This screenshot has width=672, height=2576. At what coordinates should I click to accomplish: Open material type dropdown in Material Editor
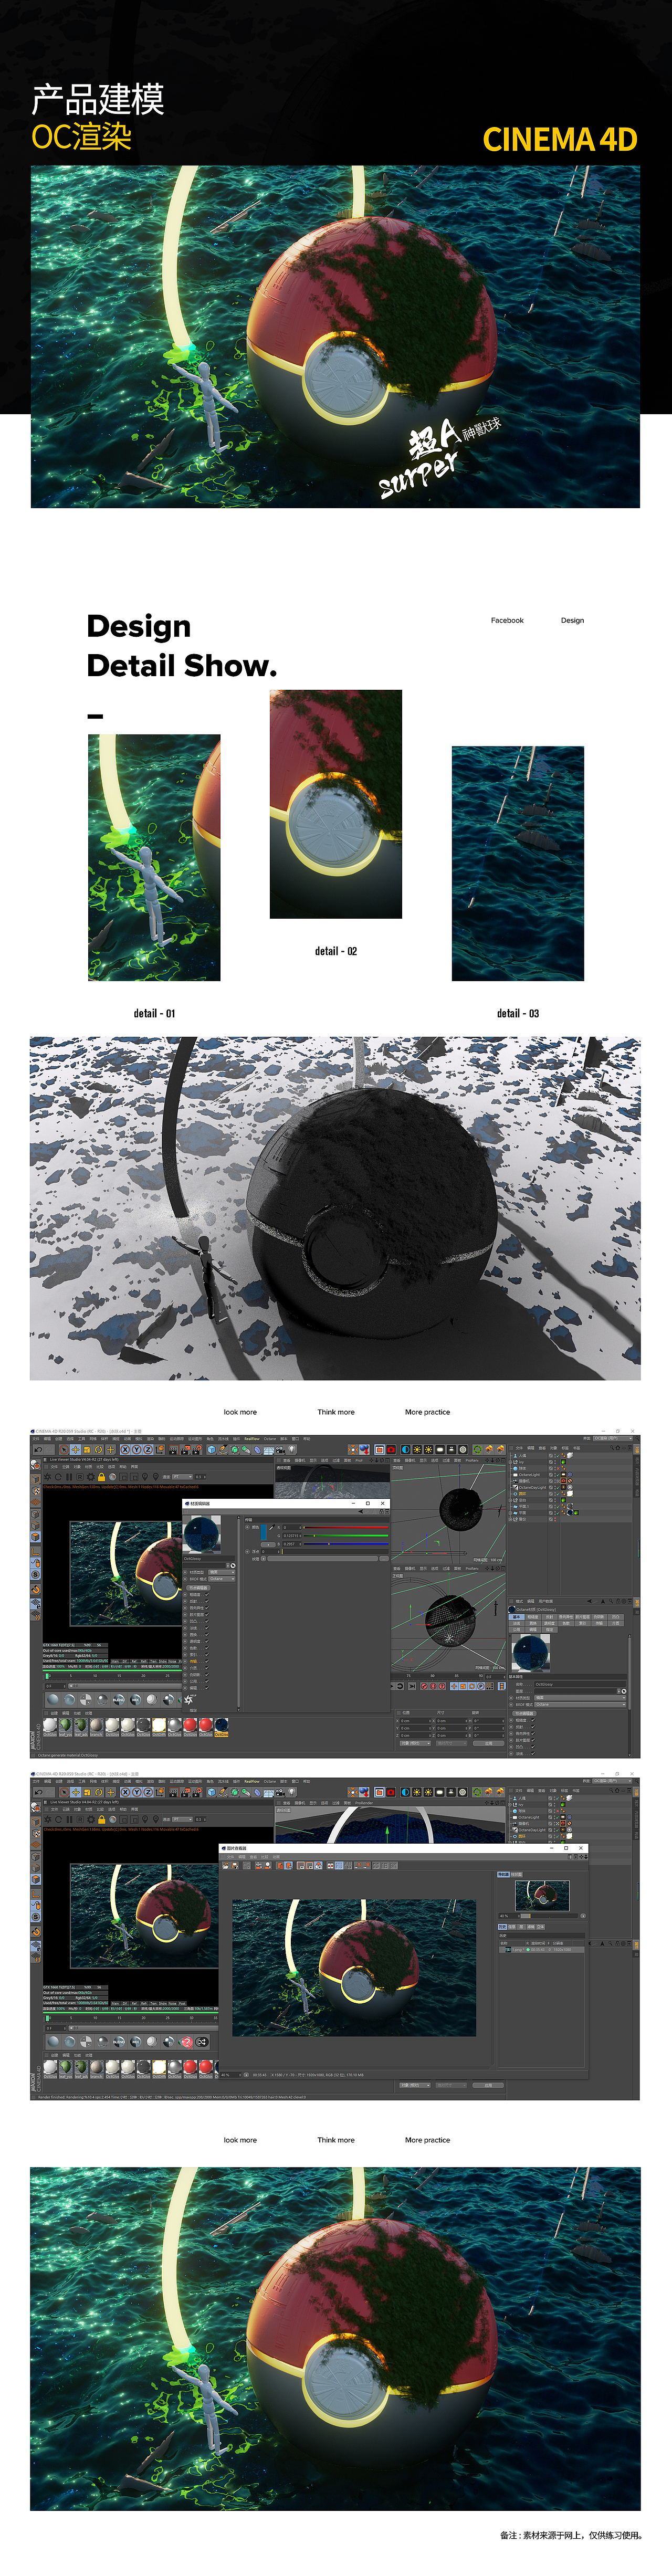(x=221, y=1572)
